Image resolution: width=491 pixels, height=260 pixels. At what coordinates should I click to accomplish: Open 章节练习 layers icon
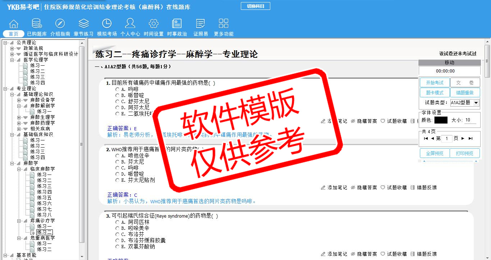tap(83, 24)
